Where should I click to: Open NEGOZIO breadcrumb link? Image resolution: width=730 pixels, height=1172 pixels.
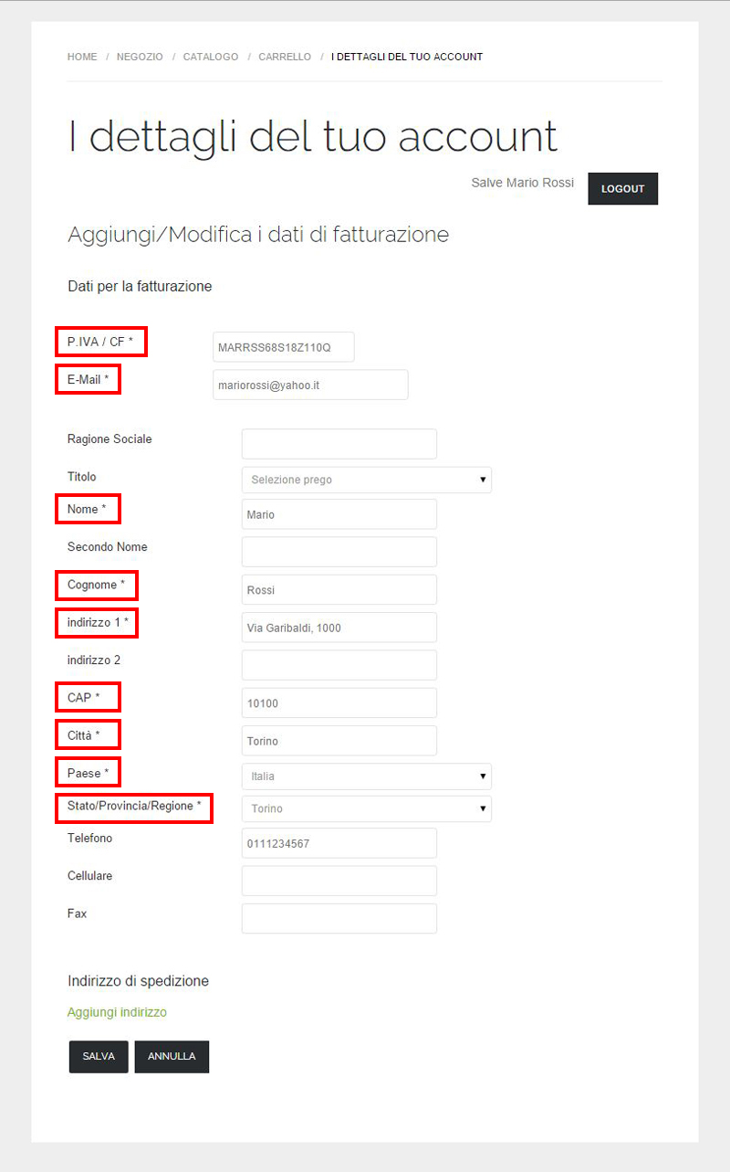point(140,57)
